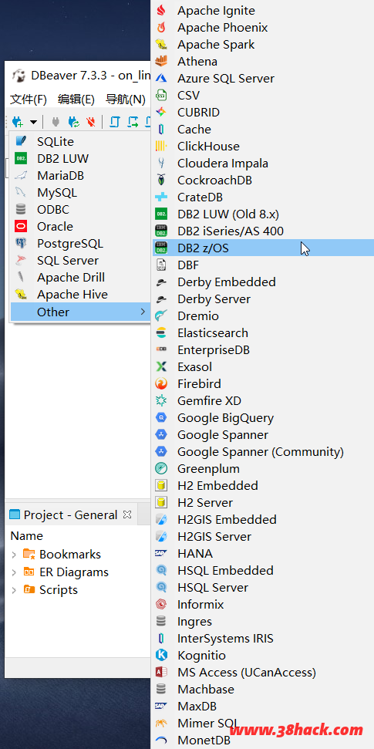Open the 导航(N) menu
This screenshot has height=749, width=374.
tap(125, 100)
